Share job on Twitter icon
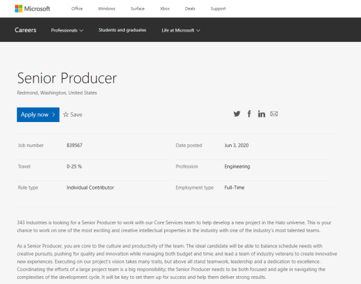Viewport: 361px width, 284px height. (237, 113)
